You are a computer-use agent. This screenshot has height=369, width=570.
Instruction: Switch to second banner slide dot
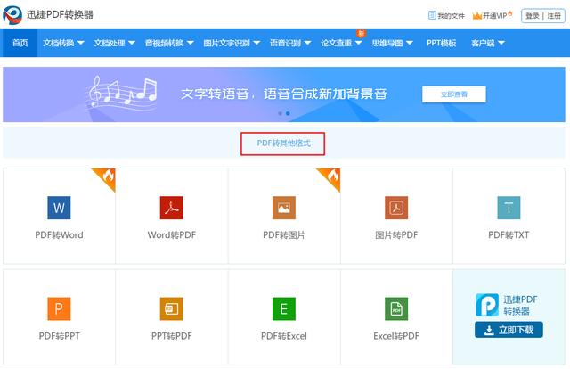(288, 113)
